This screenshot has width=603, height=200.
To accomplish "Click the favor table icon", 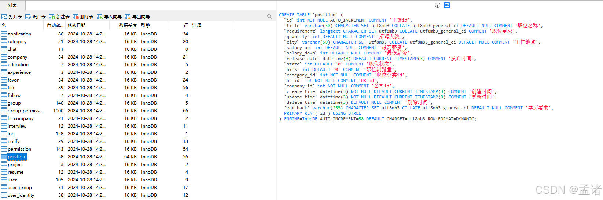I will click(x=4, y=80).
